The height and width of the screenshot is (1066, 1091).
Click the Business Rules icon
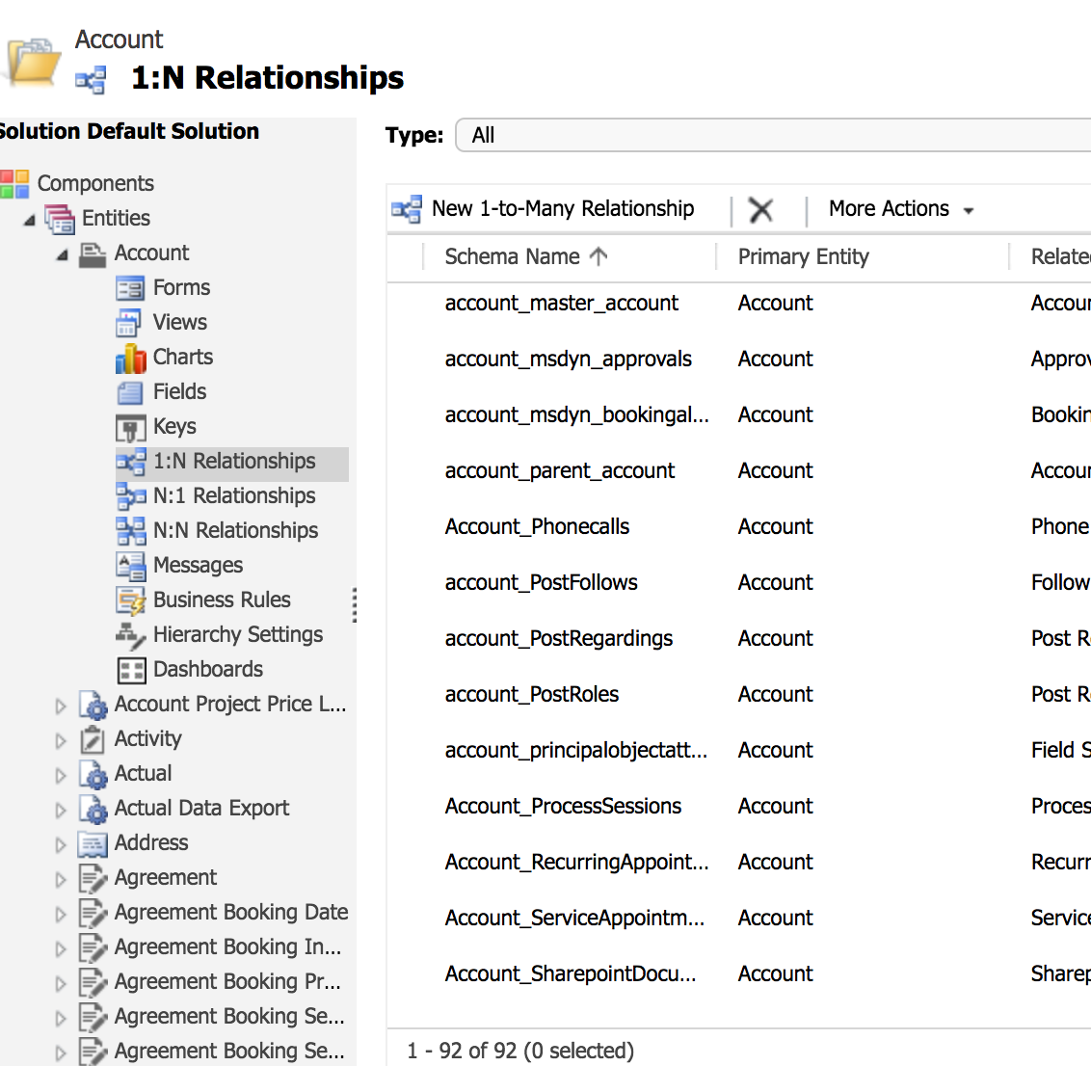(131, 600)
